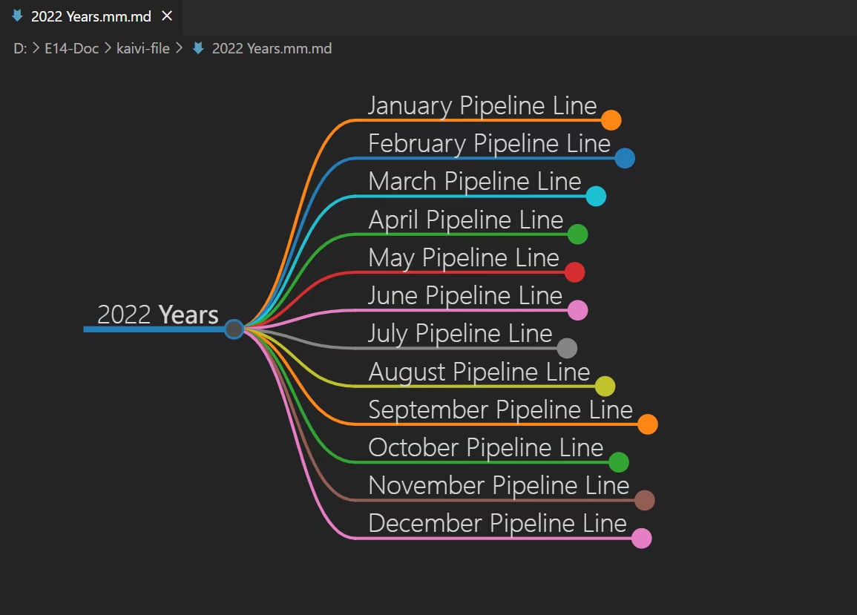
Task: Click the August Pipeline Line yellow circle
Action: point(605,386)
